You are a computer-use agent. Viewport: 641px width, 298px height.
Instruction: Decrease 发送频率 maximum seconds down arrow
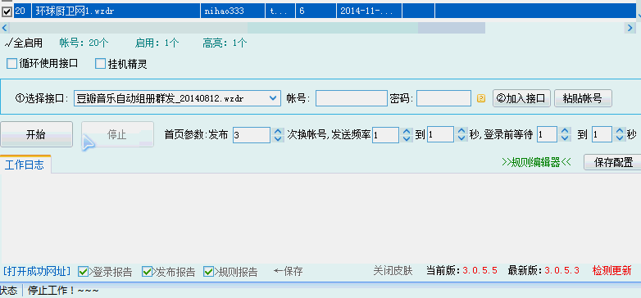(x=462, y=139)
